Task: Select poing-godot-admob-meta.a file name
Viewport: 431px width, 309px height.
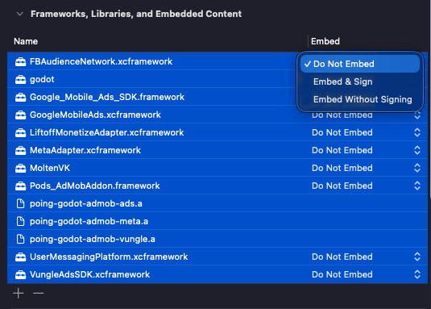Action: (x=89, y=221)
